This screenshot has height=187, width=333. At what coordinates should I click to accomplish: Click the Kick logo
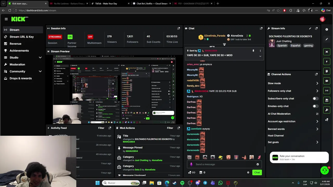point(20,19)
